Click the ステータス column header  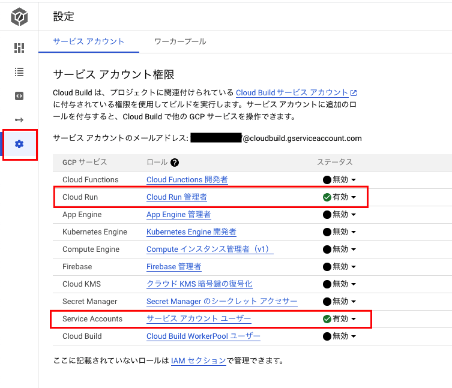(335, 163)
